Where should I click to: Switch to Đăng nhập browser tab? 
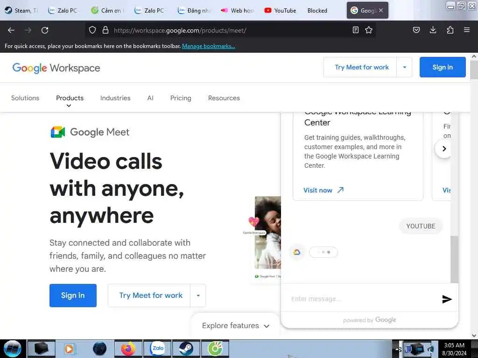194,10
